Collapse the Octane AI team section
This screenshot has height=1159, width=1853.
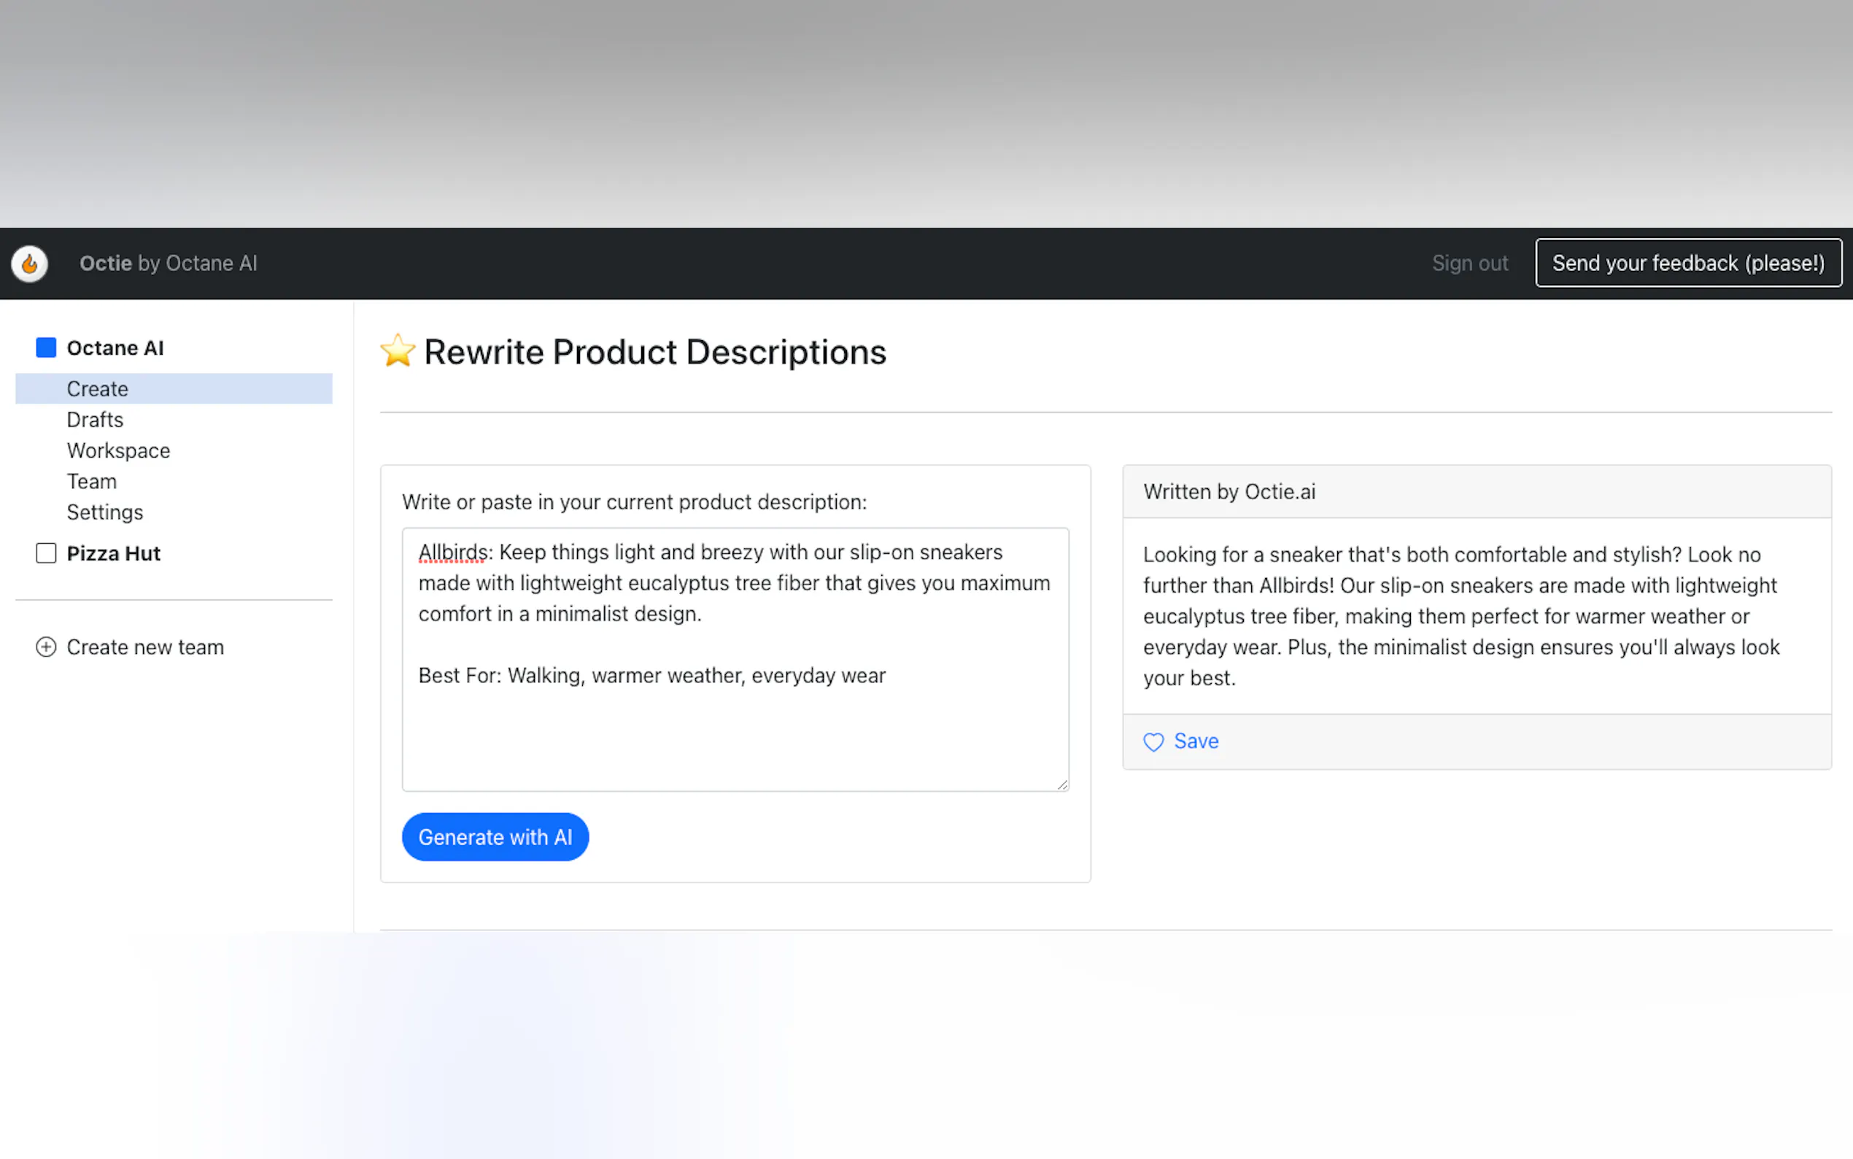click(x=115, y=348)
